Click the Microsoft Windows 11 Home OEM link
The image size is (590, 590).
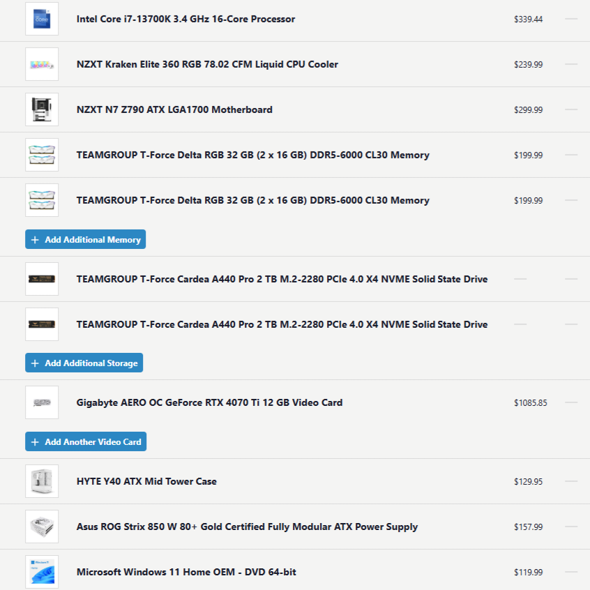[x=186, y=572]
